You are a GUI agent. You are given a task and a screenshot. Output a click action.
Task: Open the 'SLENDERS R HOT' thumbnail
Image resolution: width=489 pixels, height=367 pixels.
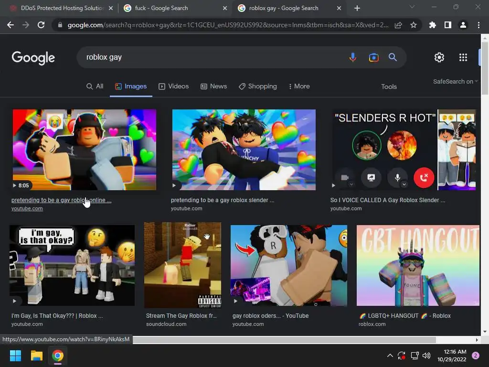click(404, 150)
